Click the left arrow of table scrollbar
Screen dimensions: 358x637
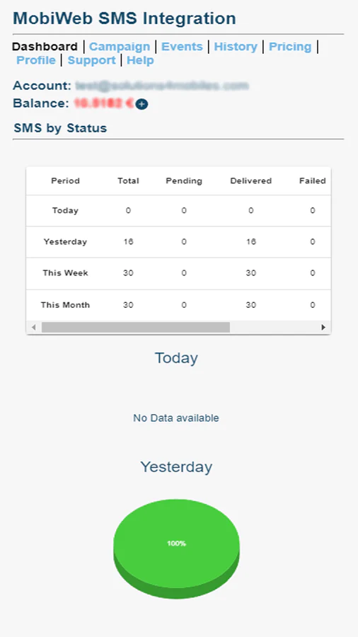34,327
